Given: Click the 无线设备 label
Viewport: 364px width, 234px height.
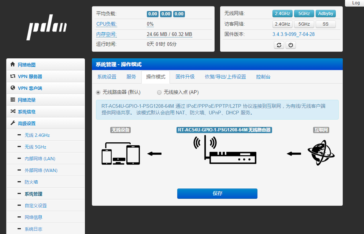Looking at the screenshot, I should point(120,130).
